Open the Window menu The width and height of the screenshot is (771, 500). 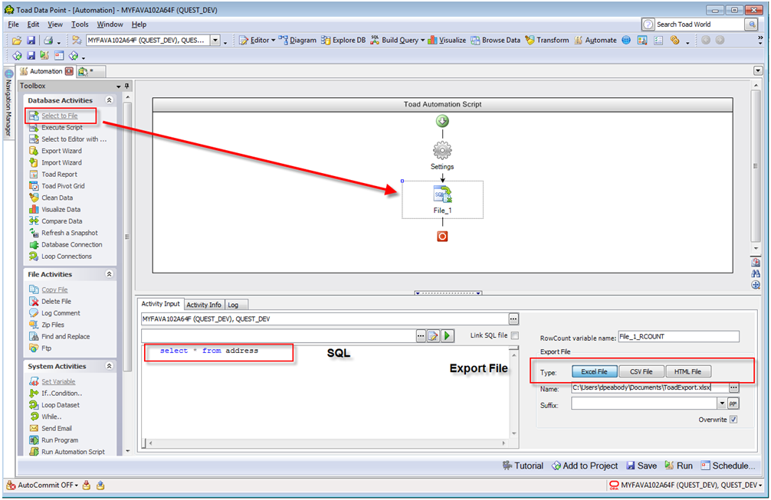coord(110,25)
